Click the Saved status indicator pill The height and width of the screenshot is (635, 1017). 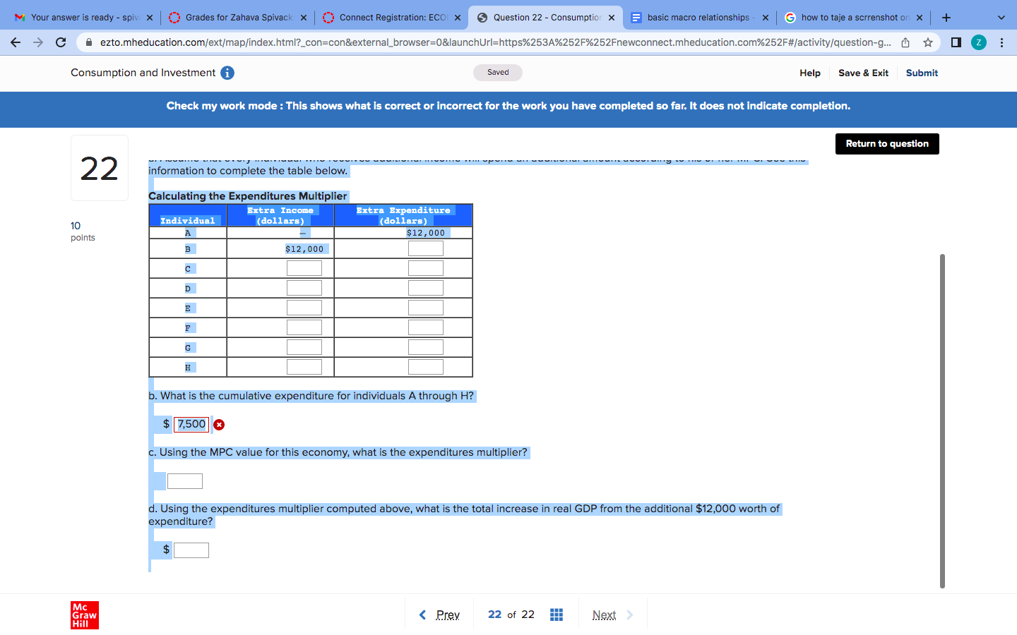(x=497, y=72)
